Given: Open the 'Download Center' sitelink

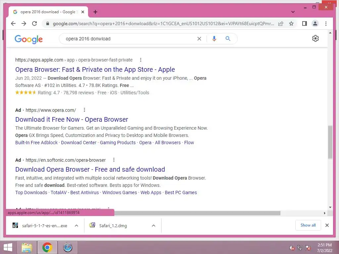Looking at the screenshot, I should tap(79, 143).
